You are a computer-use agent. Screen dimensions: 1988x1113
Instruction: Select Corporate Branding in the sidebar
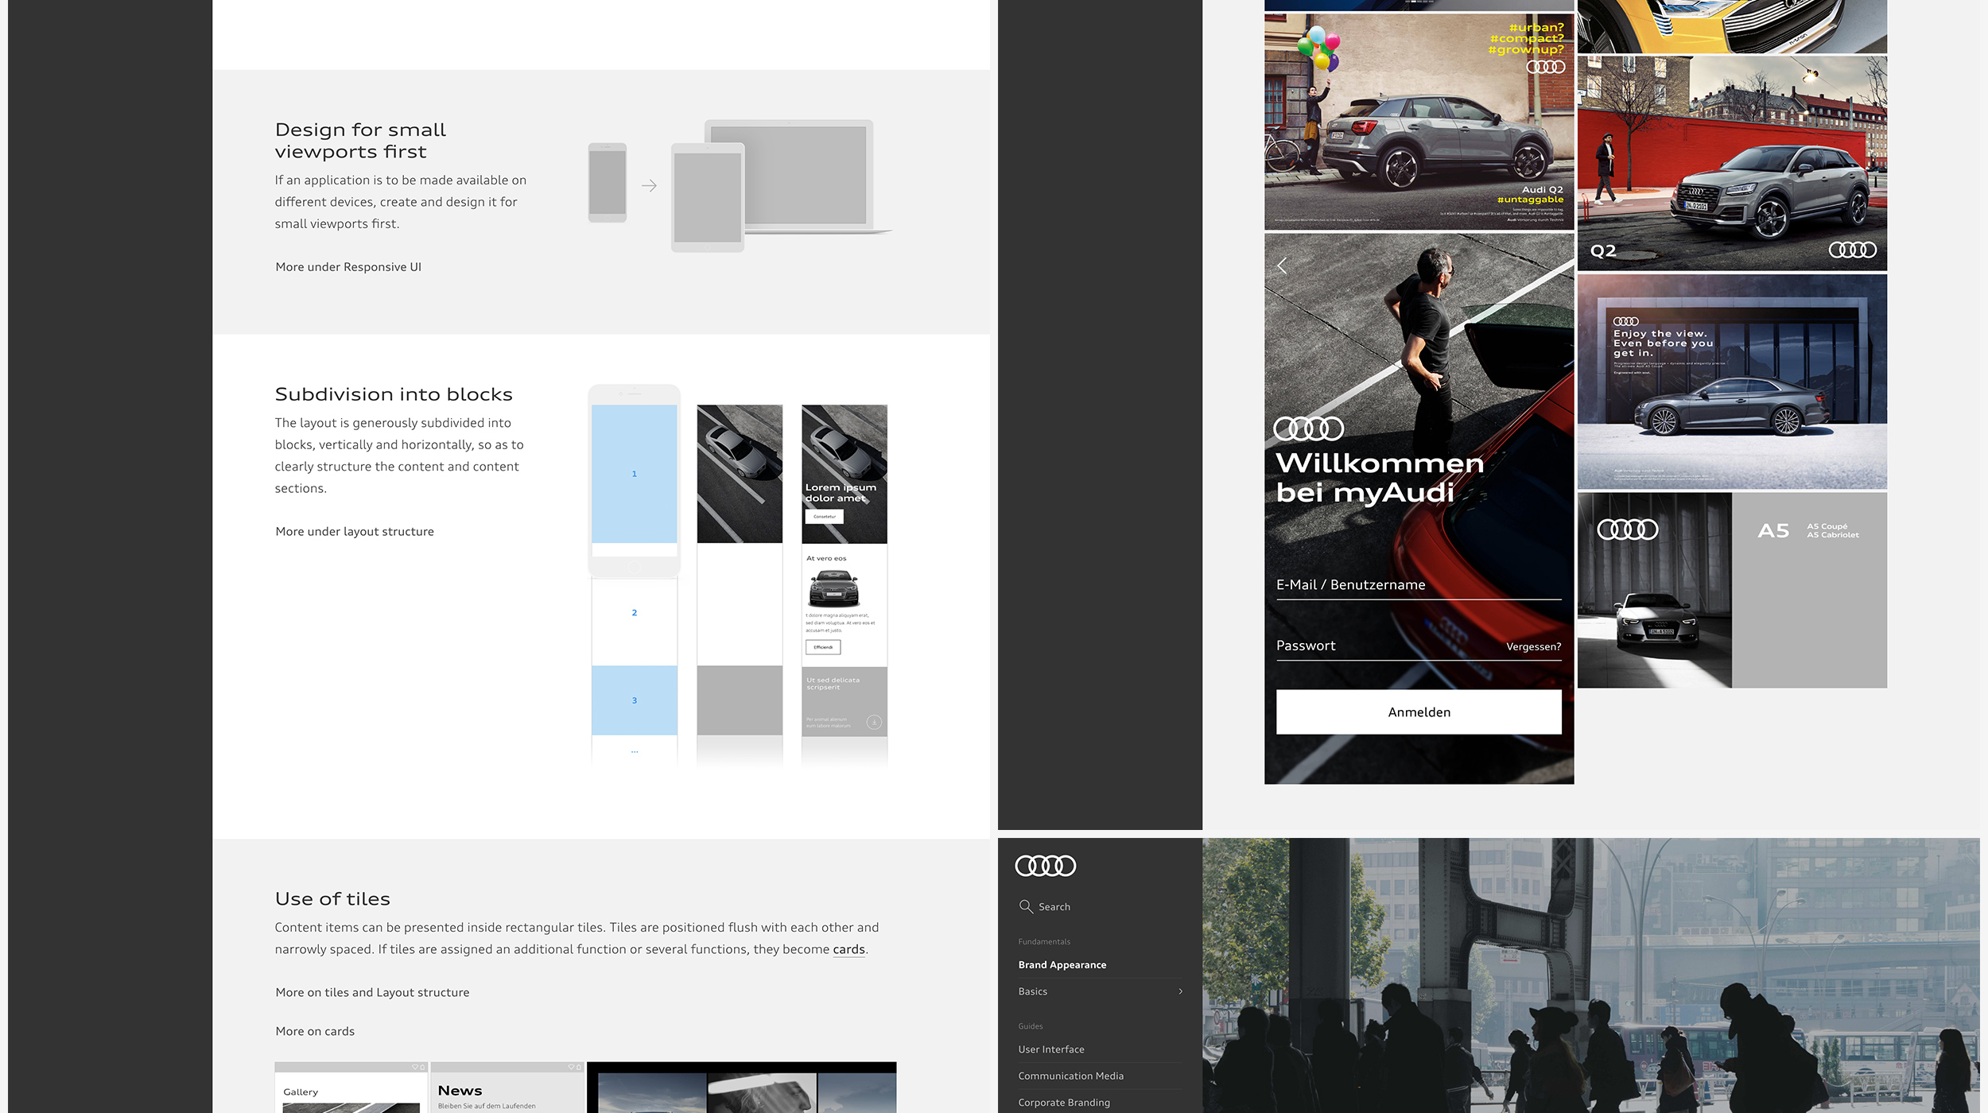pos(1063,1103)
